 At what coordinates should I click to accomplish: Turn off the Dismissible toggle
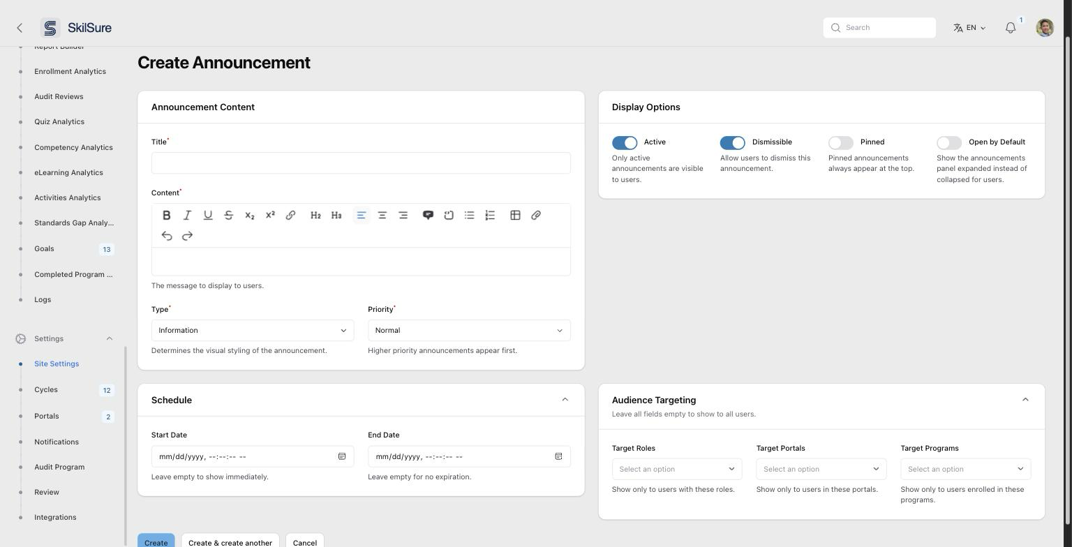pos(733,142)
